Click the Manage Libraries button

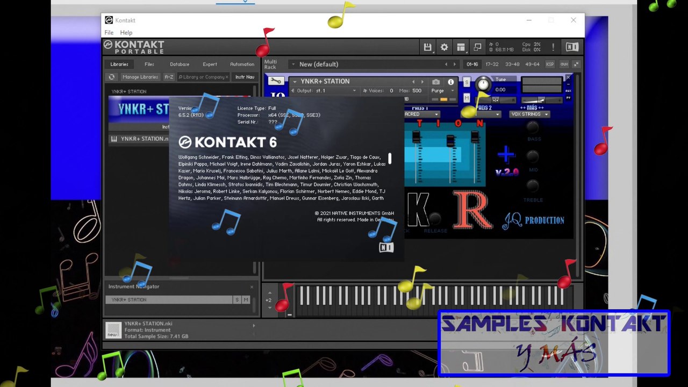tap(140, 77)
